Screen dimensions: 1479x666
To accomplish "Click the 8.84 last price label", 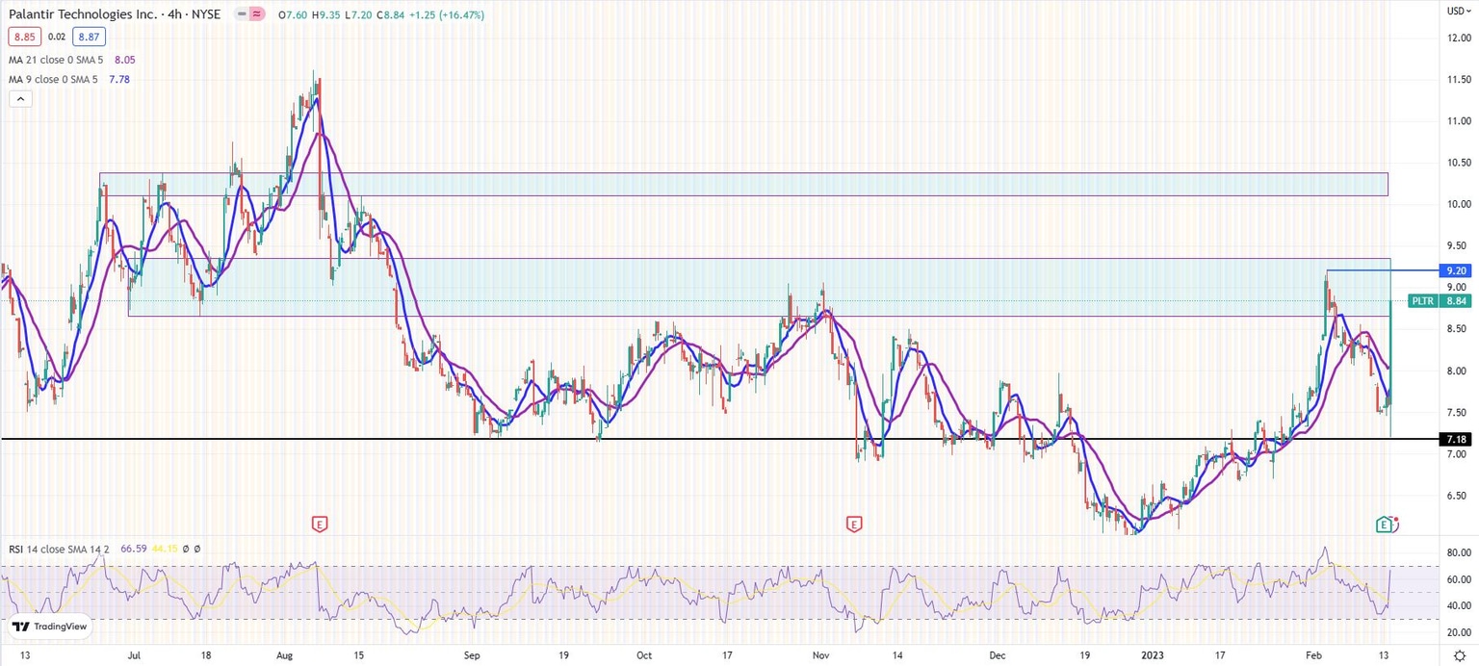I will click(1456, 301).
